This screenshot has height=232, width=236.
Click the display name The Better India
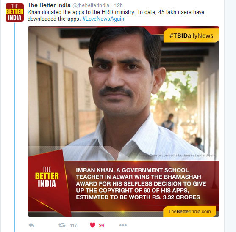(x=49, y=5)
